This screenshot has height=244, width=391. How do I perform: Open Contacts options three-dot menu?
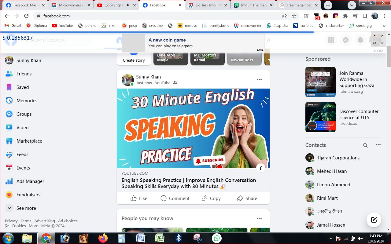[378, 145]
